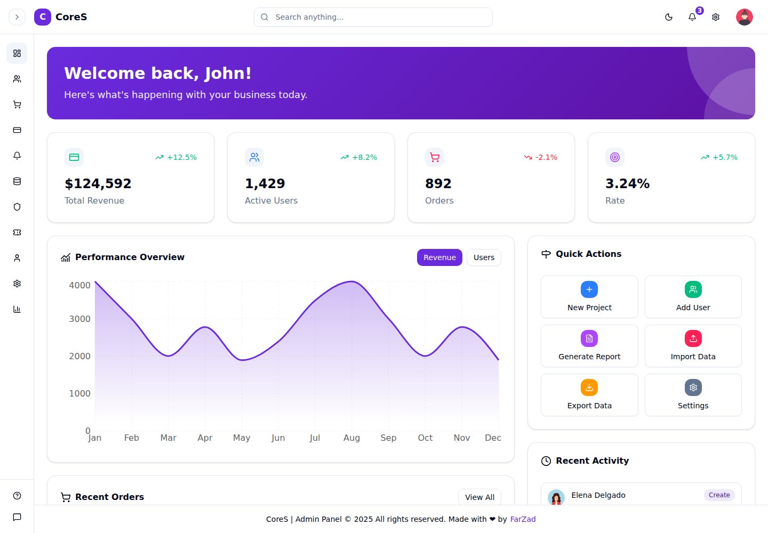Viewport: 768px width, 533px height.
Task: Open the bar chart icon in sidebar
Action: click(x=17, y=309)
